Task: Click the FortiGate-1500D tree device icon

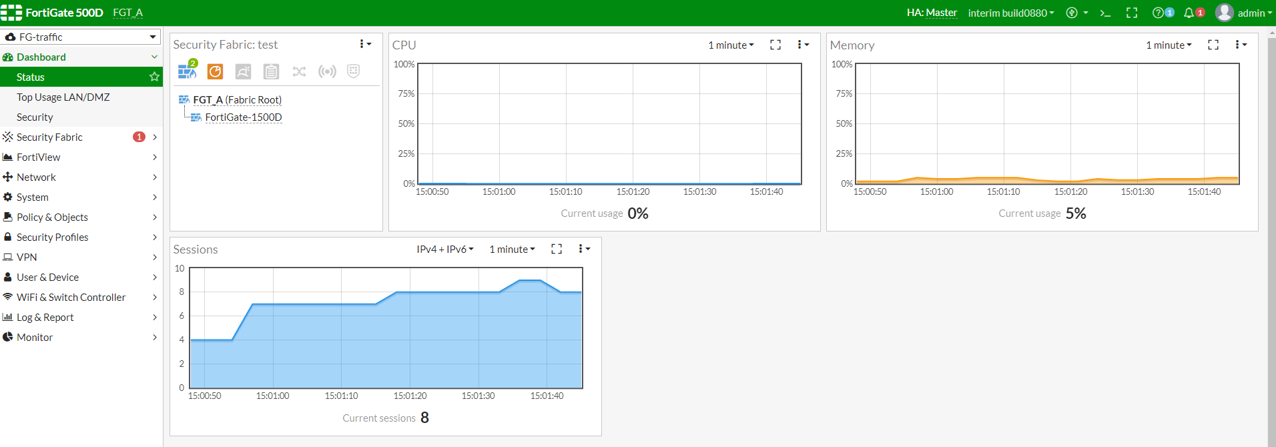Action: [x=196, y=117]
